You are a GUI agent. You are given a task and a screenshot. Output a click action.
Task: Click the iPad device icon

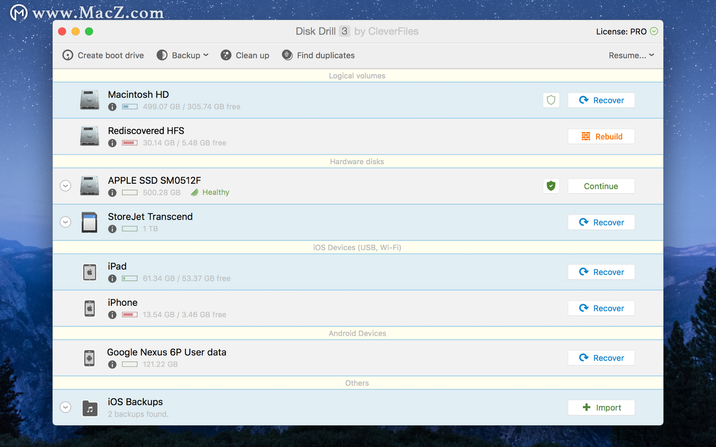[89, 272]
